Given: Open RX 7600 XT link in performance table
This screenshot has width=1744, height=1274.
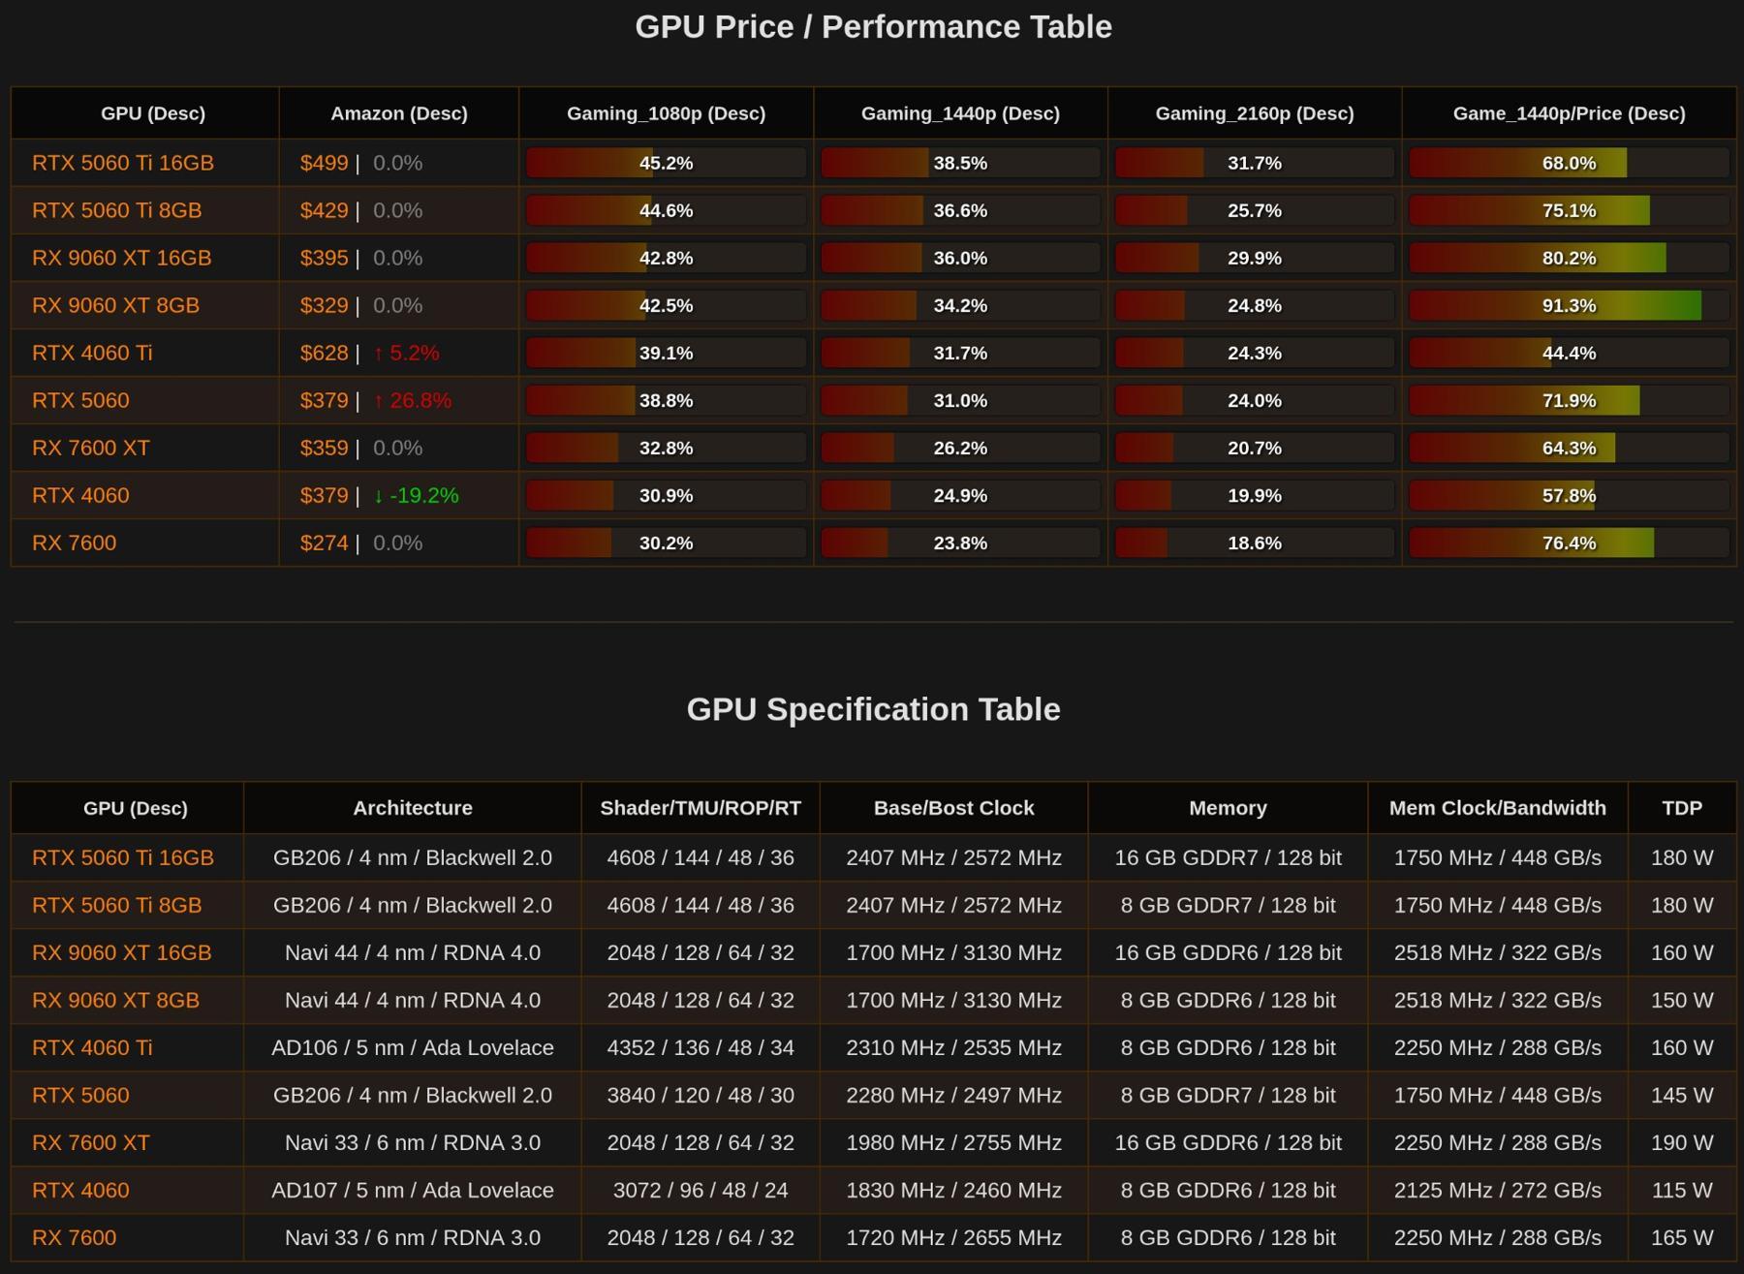Looking at the screenshot, I should coord(91,448).
